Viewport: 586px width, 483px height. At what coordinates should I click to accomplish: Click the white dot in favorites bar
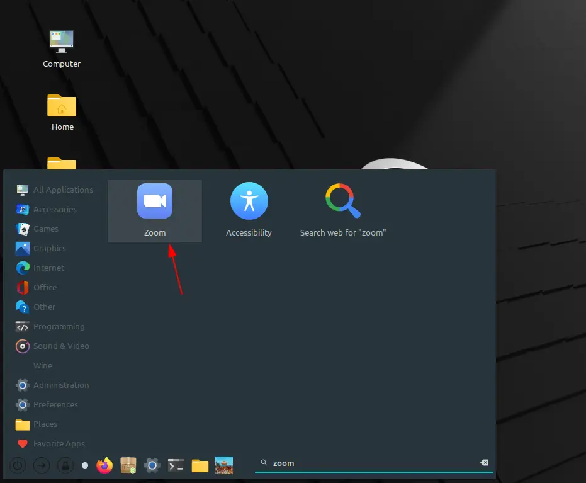[85, 465]
